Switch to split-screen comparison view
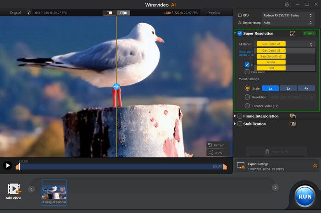 tap(109, 13)
